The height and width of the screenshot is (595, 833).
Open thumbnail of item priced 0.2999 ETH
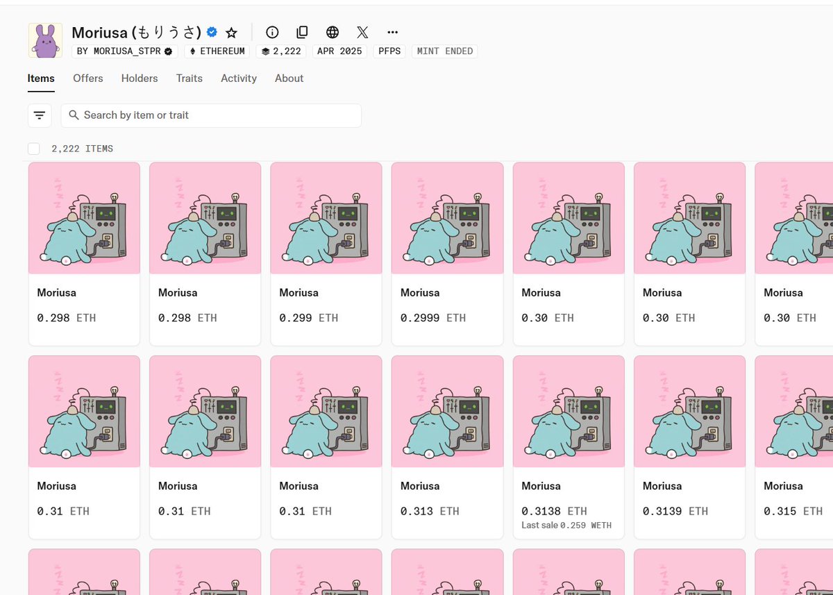click(448, 218)
